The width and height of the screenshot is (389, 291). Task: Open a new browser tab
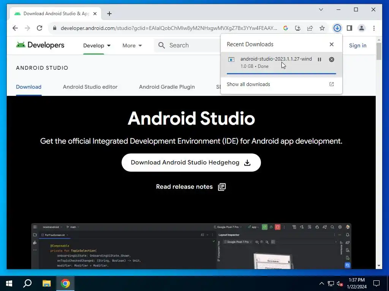[109, 14]
